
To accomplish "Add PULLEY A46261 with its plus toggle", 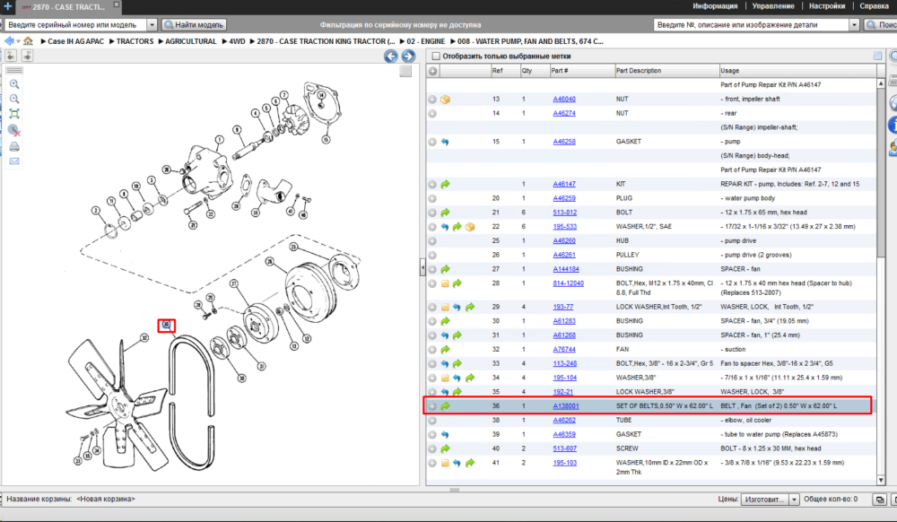I will (x=432, y=256).
